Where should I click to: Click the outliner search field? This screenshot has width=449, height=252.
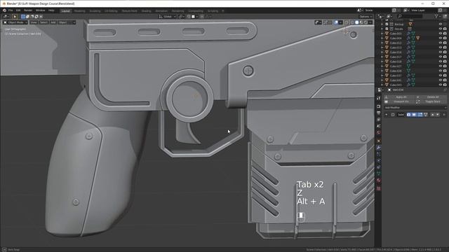coord(410,17)
